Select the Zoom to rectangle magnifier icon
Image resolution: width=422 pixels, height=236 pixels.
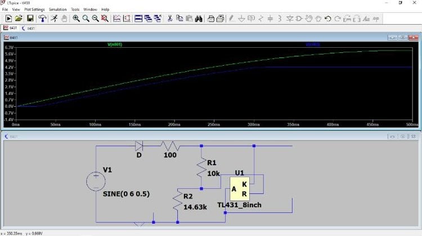[86, 19]
